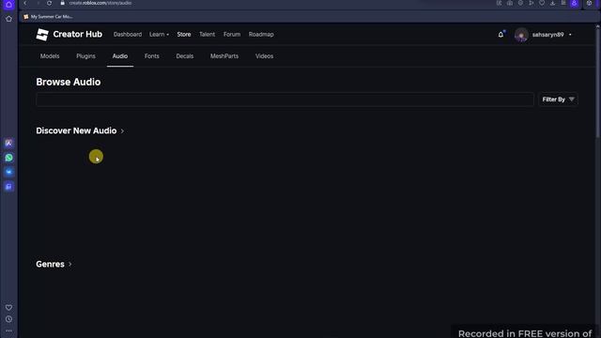Click the purple browser profile icon
The width and height of the screenshot is (601, 338).
coord(574,3)
